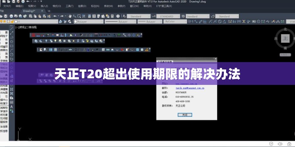The height and width of the screenshot is (147, 295).
Task: Toggle the layer on/off light bulb
Action: [x=1, y=22]
